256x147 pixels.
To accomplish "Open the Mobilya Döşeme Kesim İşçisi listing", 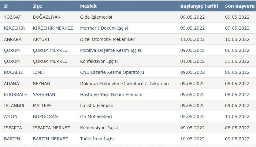I will click(110, 50).
